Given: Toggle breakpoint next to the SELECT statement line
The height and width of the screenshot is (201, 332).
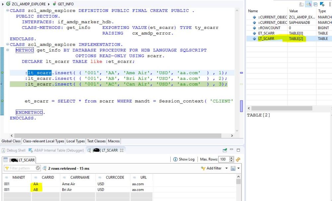Looking at the screenshot, I should pyautogui.click(x=2, y=101).
